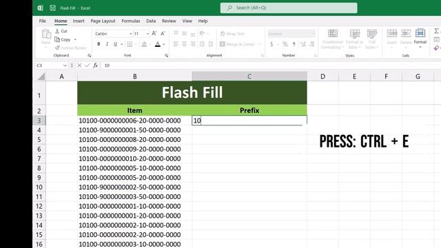Click the Increase Indent icon

[x=210, y=44]
